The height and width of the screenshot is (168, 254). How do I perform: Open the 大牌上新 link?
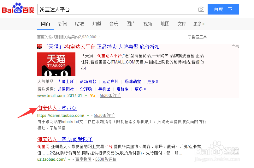click(x=66, y=81)
